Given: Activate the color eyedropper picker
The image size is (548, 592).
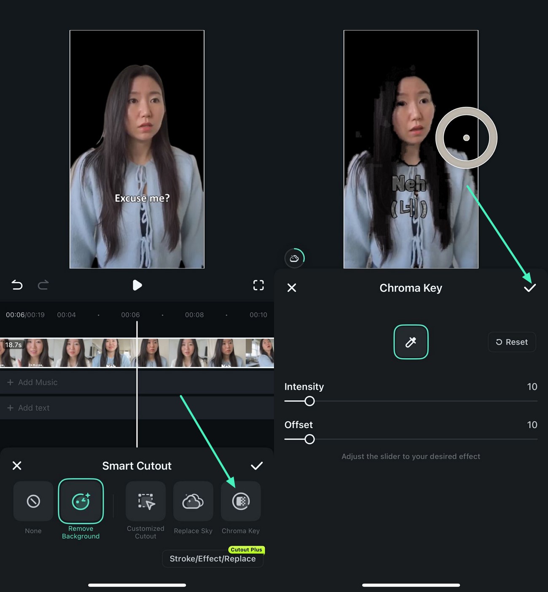Looking at the screenshot, I should pos(411,342).
